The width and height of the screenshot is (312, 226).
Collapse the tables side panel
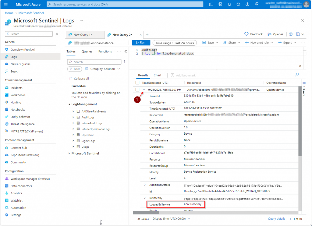126,51
